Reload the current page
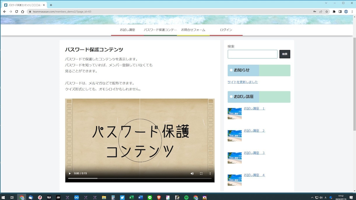 click(17, 12)
